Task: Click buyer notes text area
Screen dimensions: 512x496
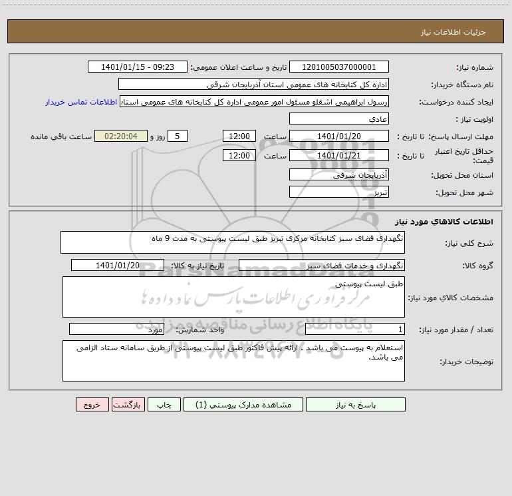Action: [x=233, y=361]
